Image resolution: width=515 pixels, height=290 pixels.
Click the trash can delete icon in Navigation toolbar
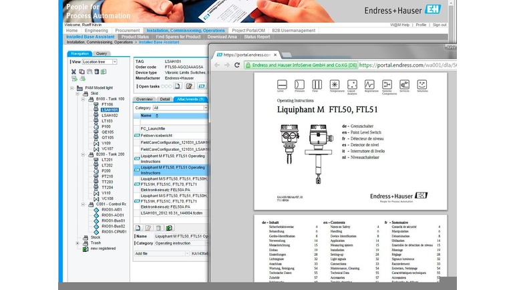pos(97,71)
